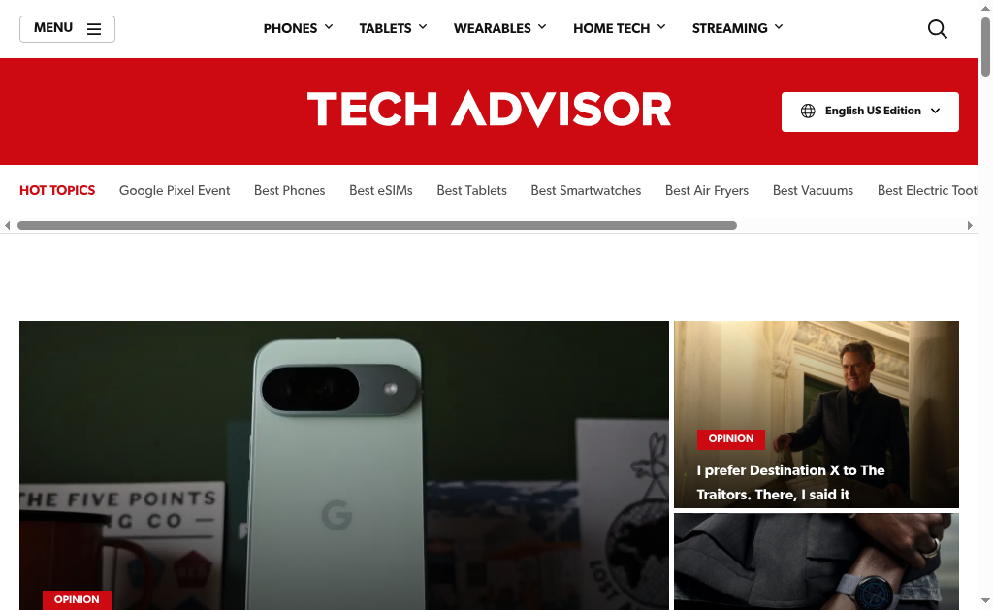Click the Tech Advisor logo

489,109
